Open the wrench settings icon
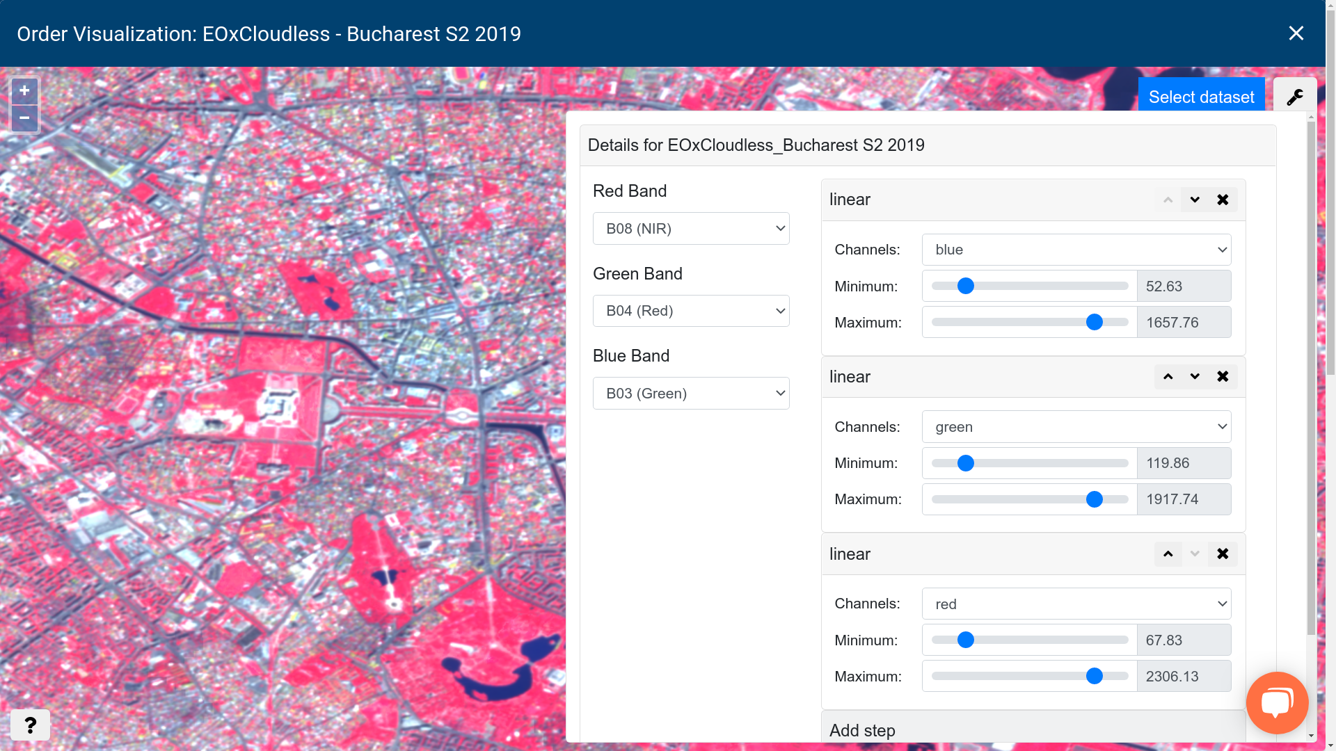 [1296, 96]
